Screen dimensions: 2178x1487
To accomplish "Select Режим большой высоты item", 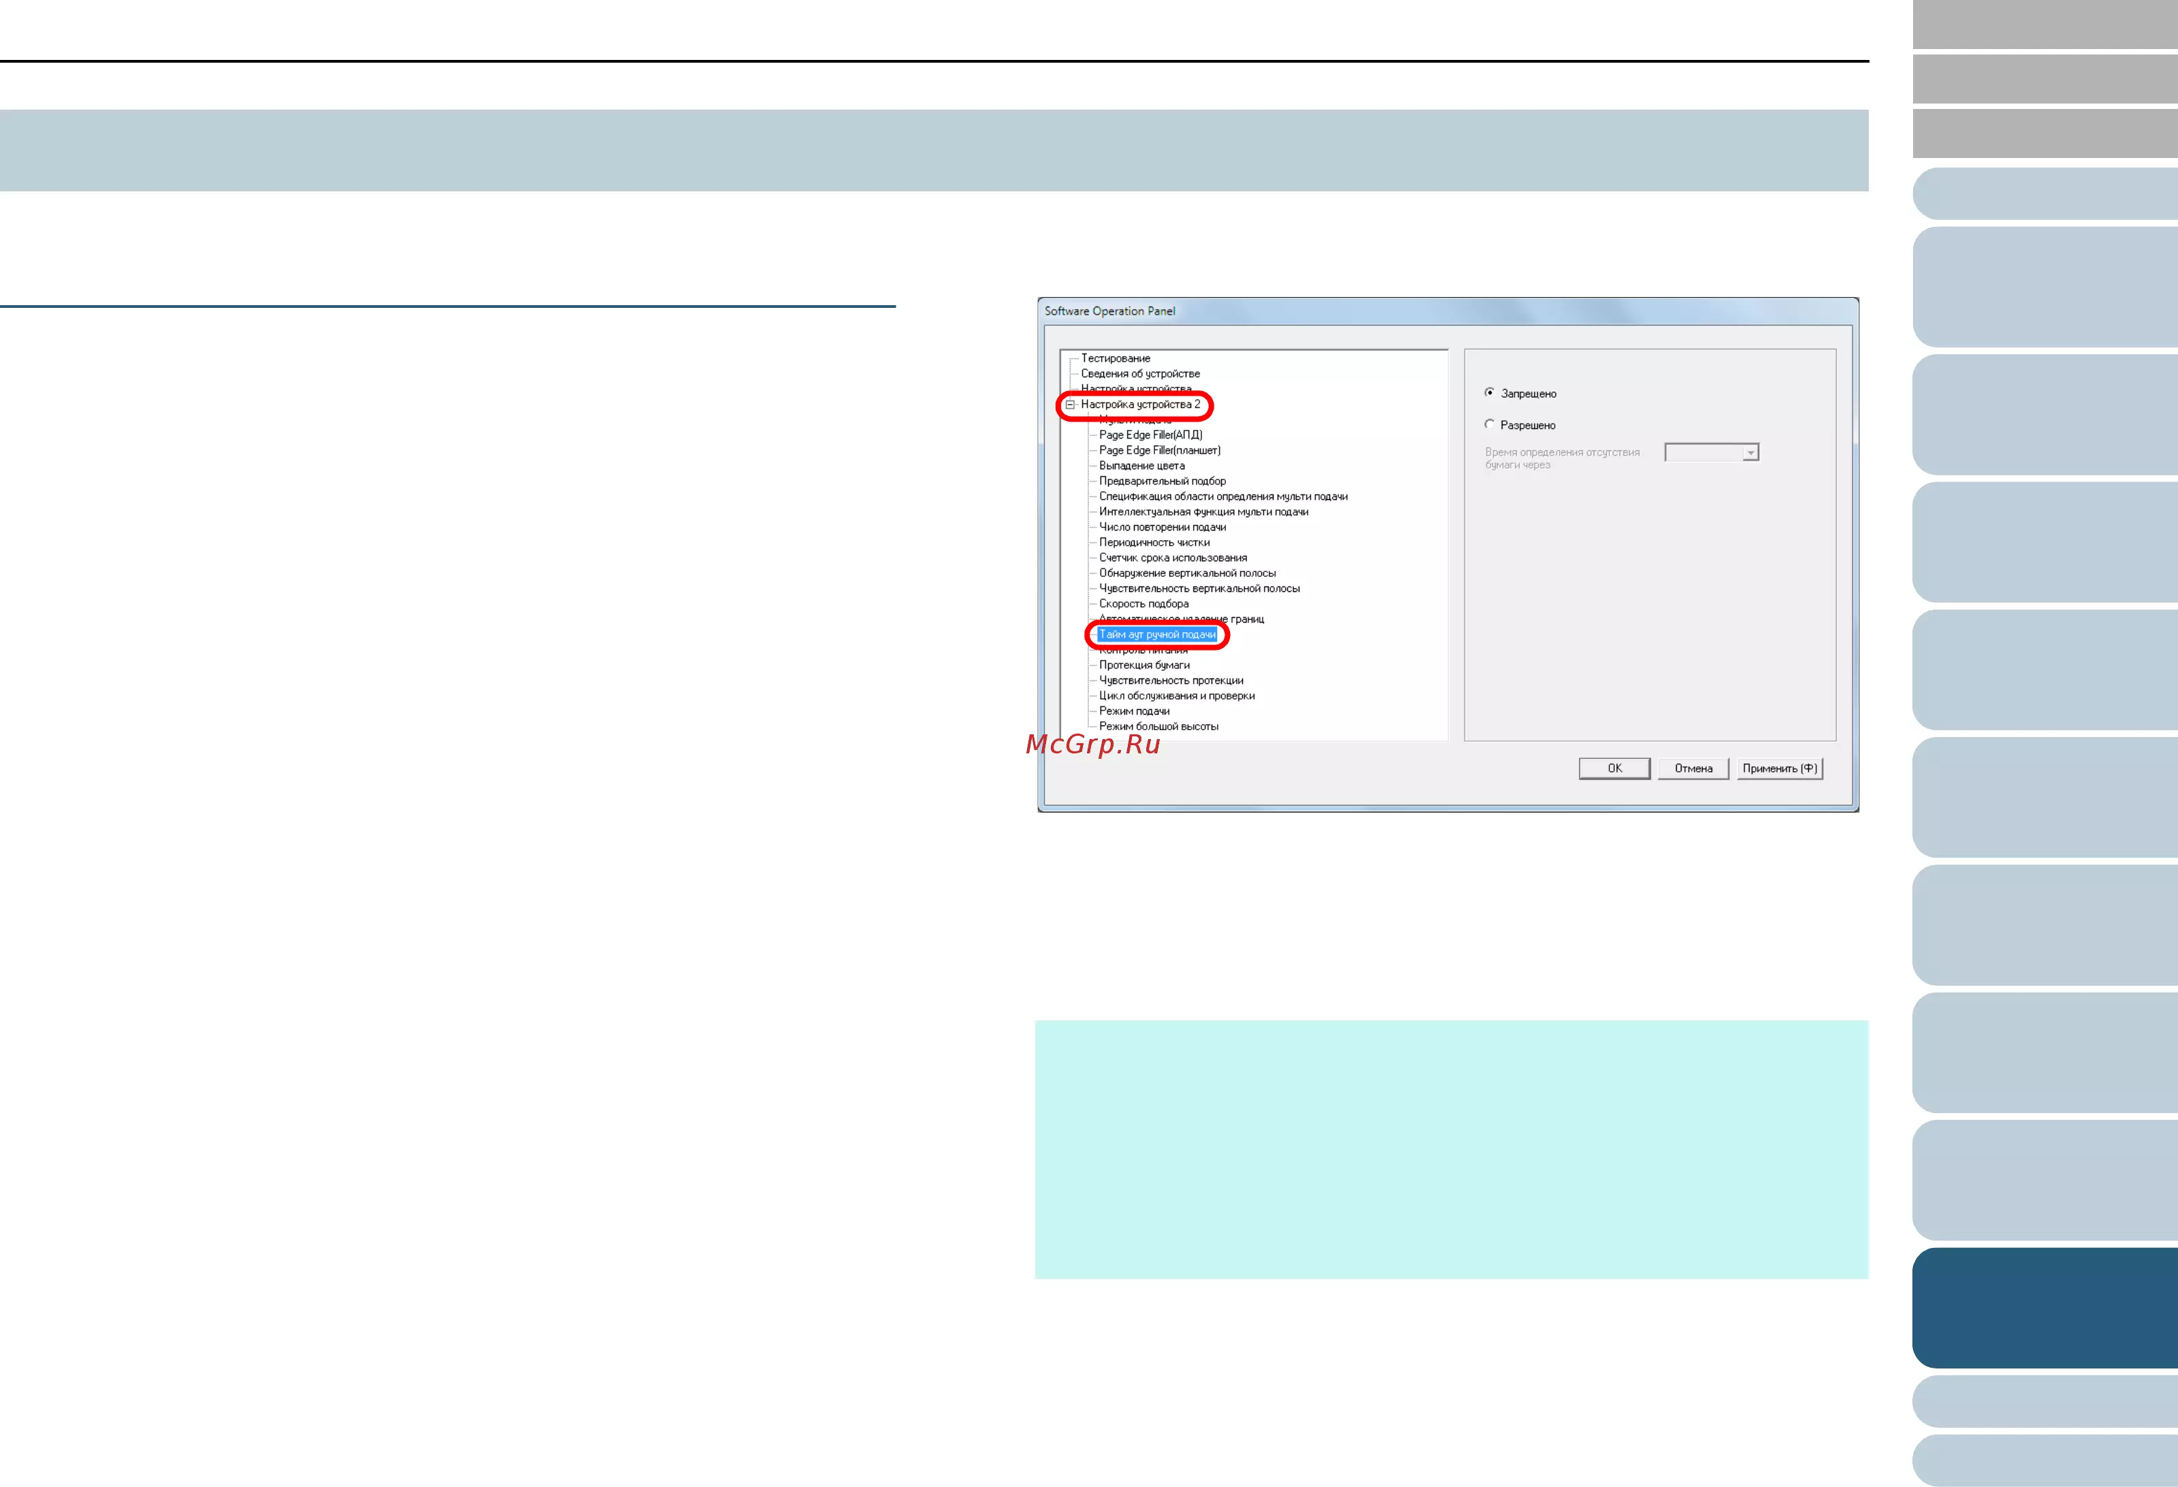I will pyautogui.click(x=1158, y=727).
